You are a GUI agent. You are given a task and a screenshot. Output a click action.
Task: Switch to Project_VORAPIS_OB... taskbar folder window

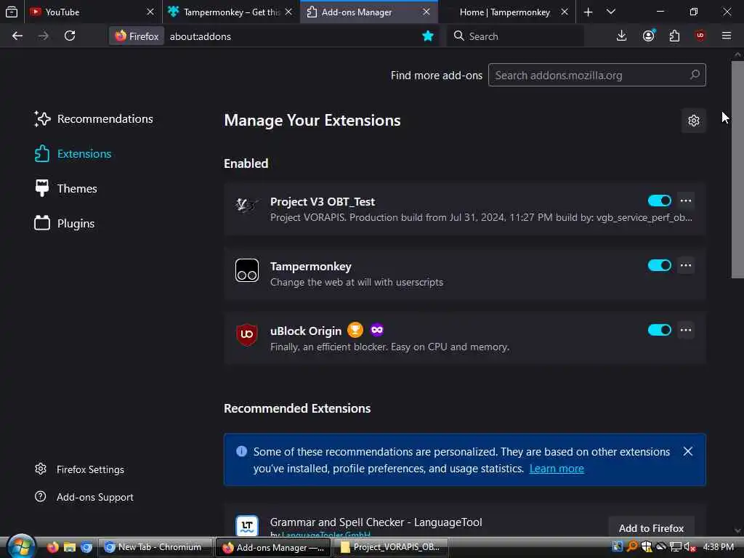coord(391,547)
